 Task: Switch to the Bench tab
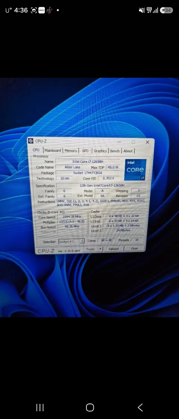coord(115,151)
